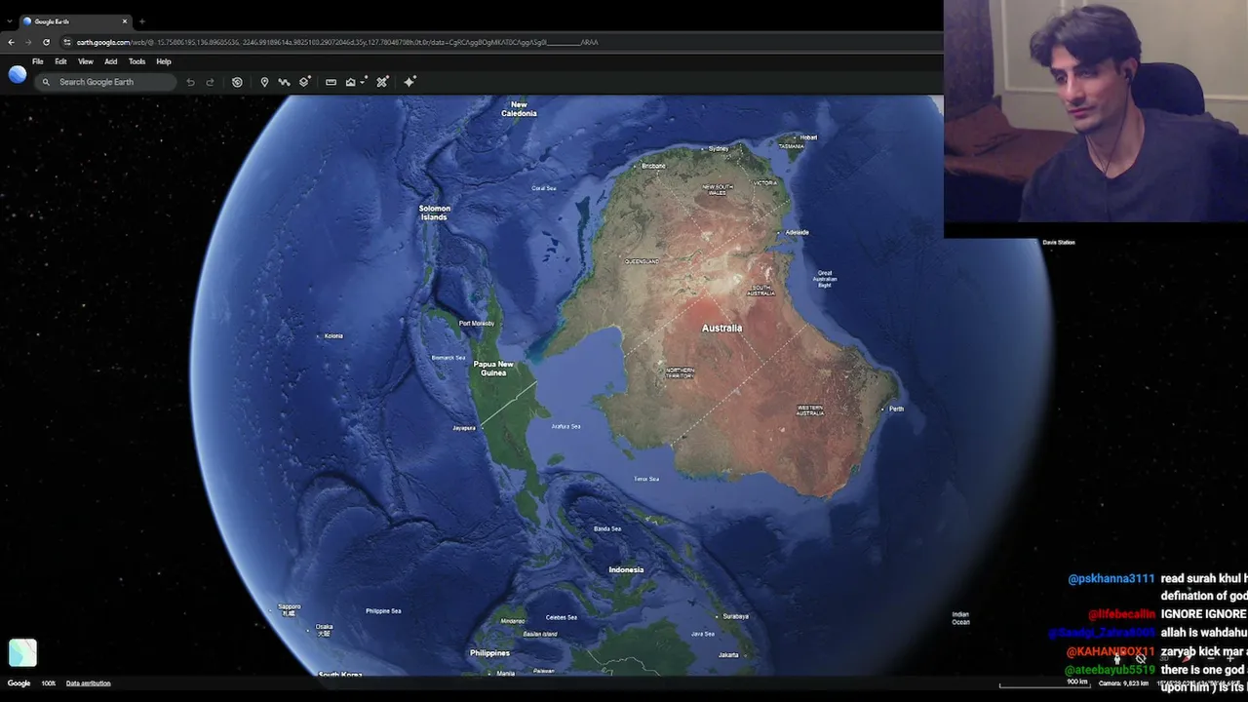Go back with the browser back arrow
The width and height of the screenshot is (1248, 702).
[x=11, y=42]
